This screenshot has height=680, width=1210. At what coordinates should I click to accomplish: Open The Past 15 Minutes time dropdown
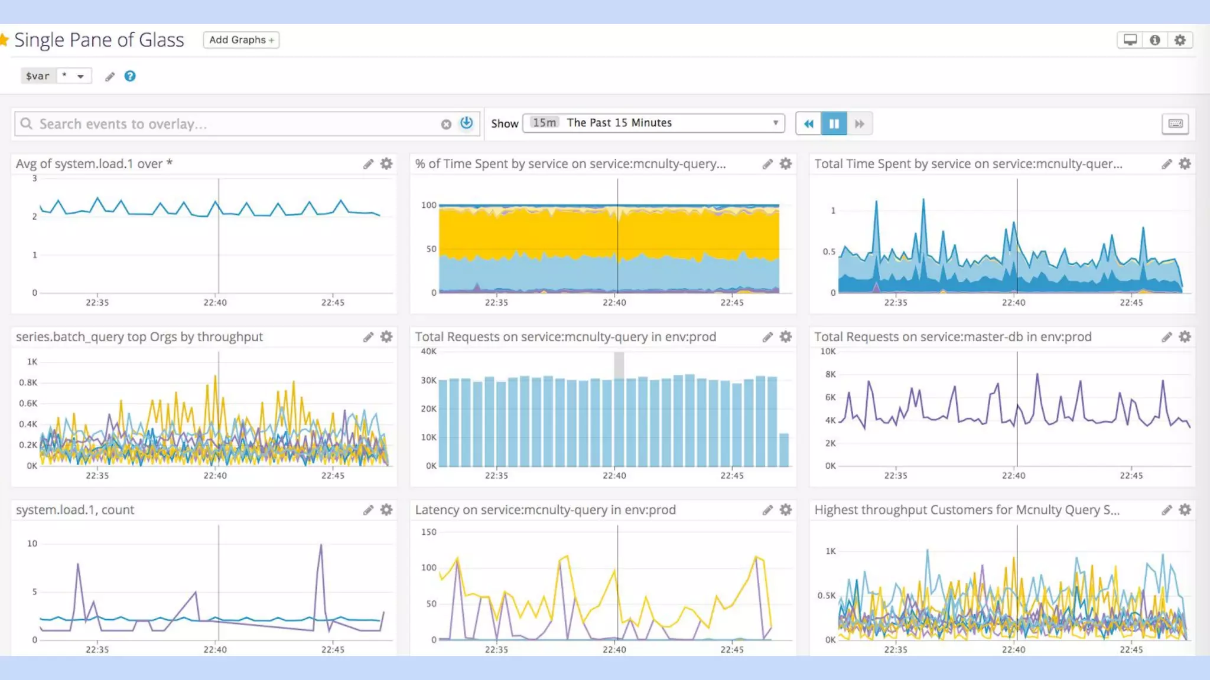(653, 123)
